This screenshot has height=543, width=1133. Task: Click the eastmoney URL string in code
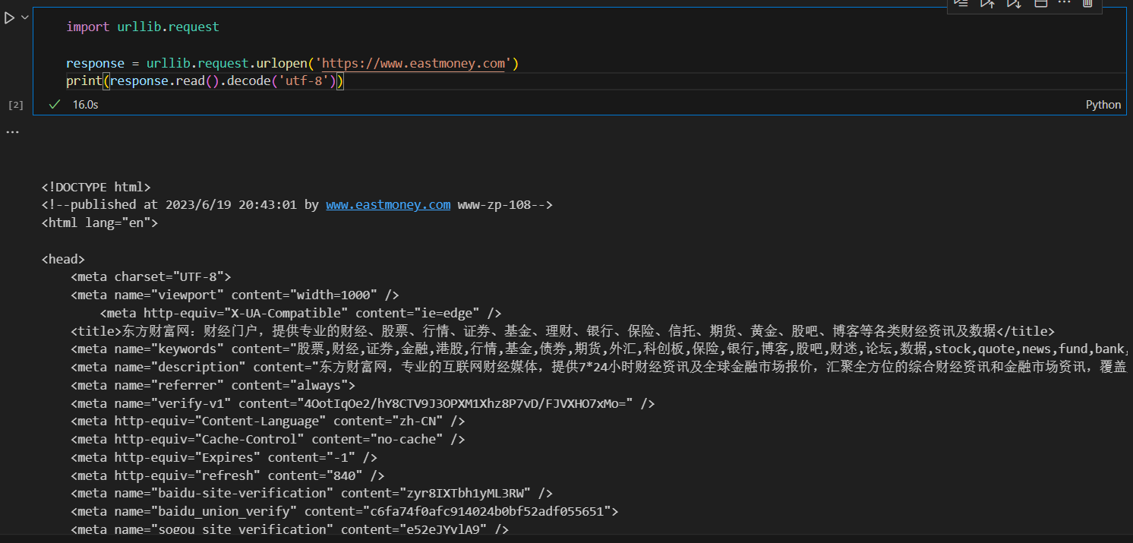point(414,63)
